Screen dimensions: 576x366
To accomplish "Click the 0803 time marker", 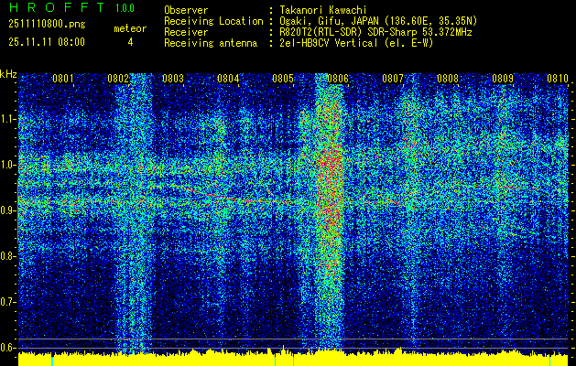I will click(x=173, y=78).
